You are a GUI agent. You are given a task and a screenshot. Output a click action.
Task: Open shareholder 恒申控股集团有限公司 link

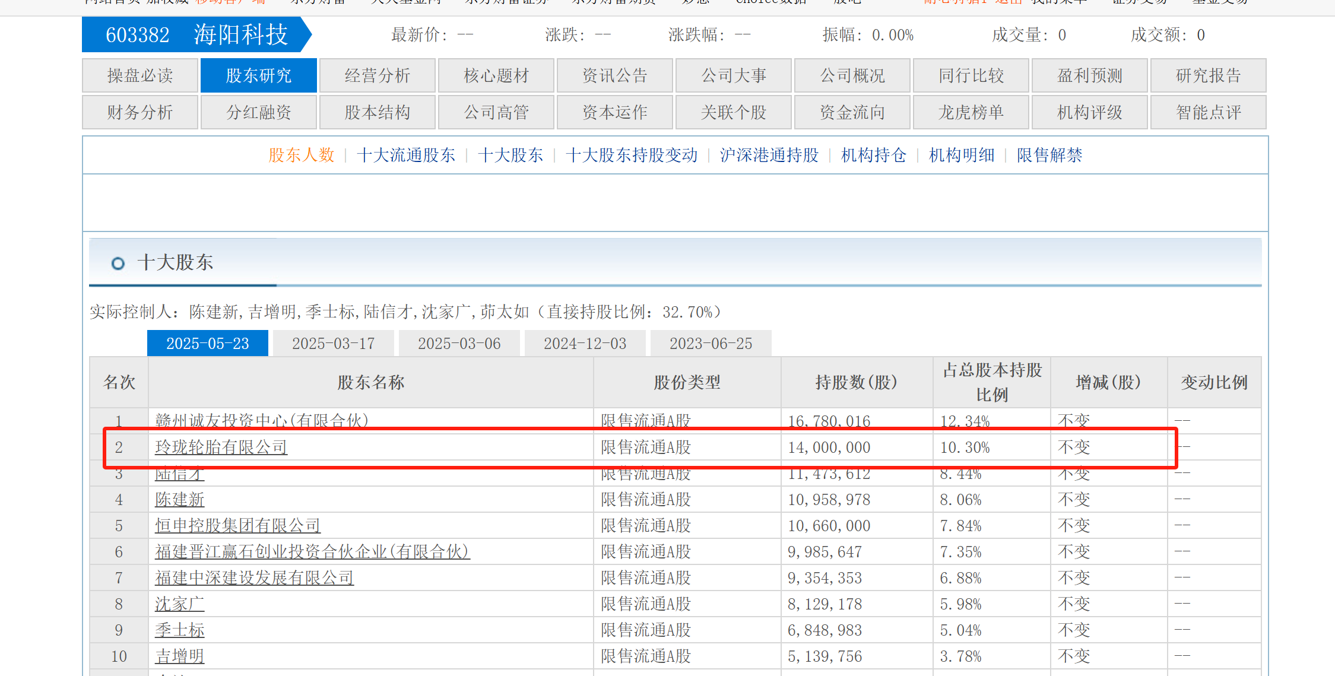point(238,525)
